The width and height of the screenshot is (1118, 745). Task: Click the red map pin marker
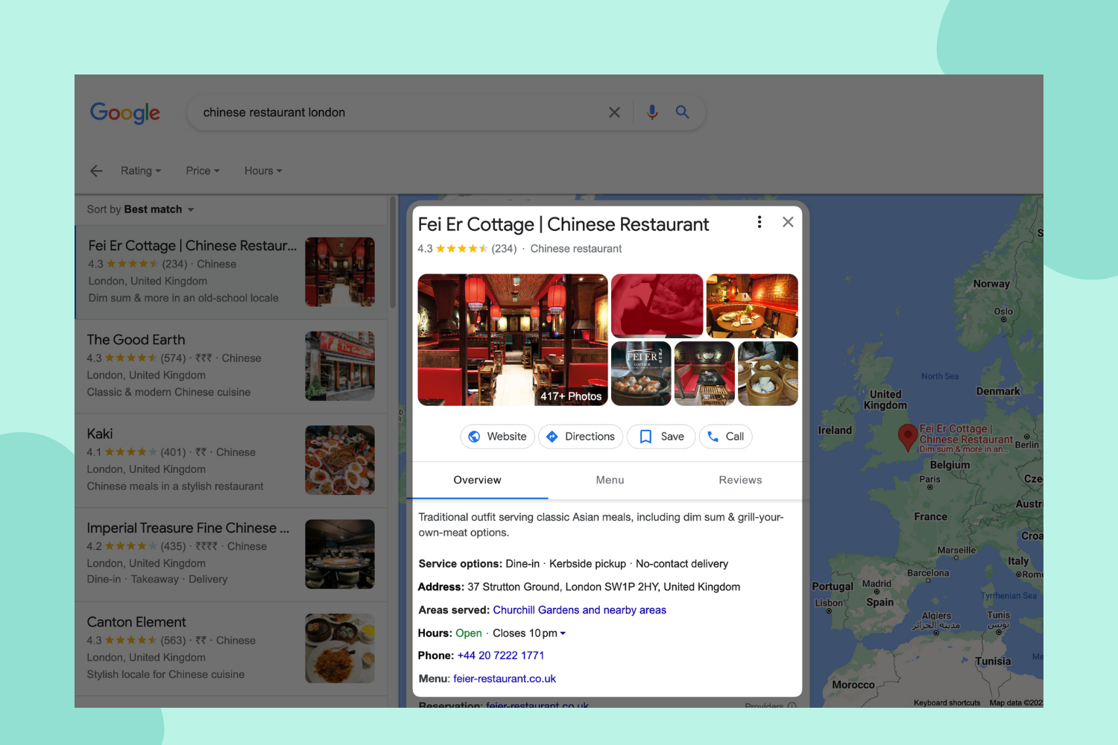pos(907,437)
